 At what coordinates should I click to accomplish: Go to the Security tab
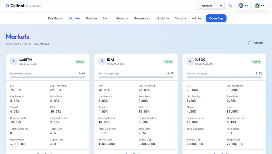click(x=180, y=18)
